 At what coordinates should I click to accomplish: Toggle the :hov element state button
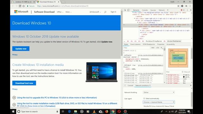153,48
